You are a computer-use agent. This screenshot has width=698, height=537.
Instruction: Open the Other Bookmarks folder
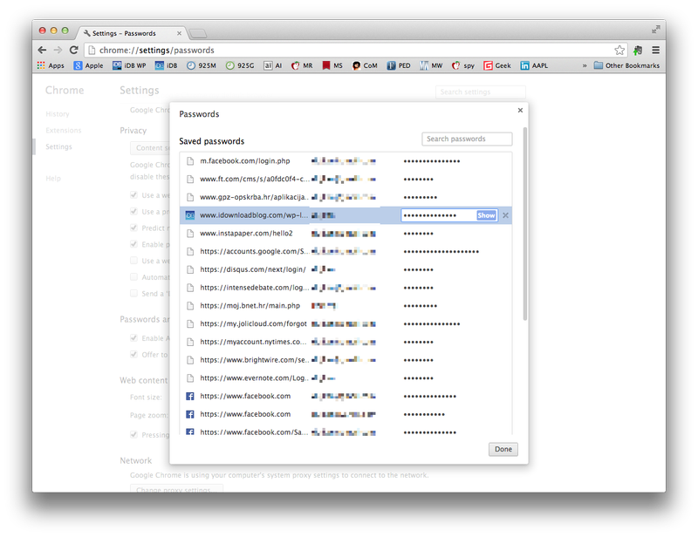point(626,65)
